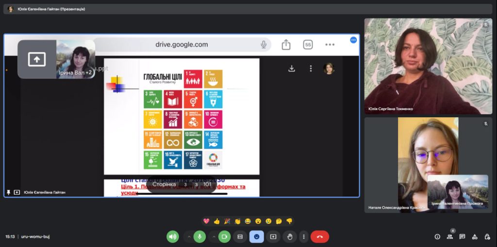Turn off the camera

click(224, 236)
